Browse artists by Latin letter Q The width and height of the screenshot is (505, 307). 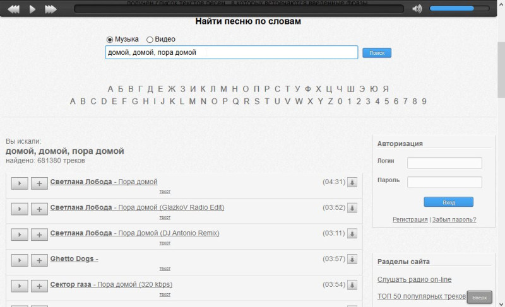pyautogui.click(x=235, y=101)
